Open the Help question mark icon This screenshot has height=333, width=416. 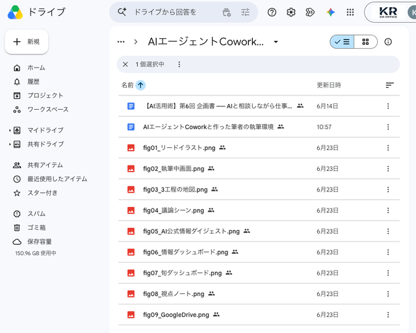click(272, 12)
